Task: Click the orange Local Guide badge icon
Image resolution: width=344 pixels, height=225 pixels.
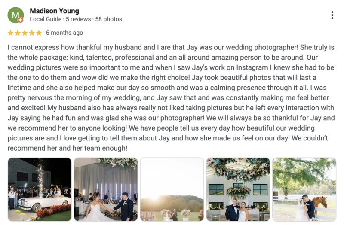Action: pos(20,20)
